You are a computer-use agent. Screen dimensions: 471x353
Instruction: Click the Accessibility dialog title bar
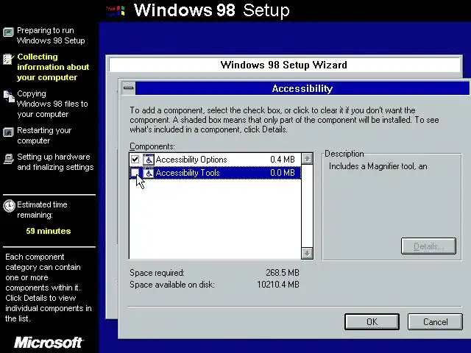(302, 88)
